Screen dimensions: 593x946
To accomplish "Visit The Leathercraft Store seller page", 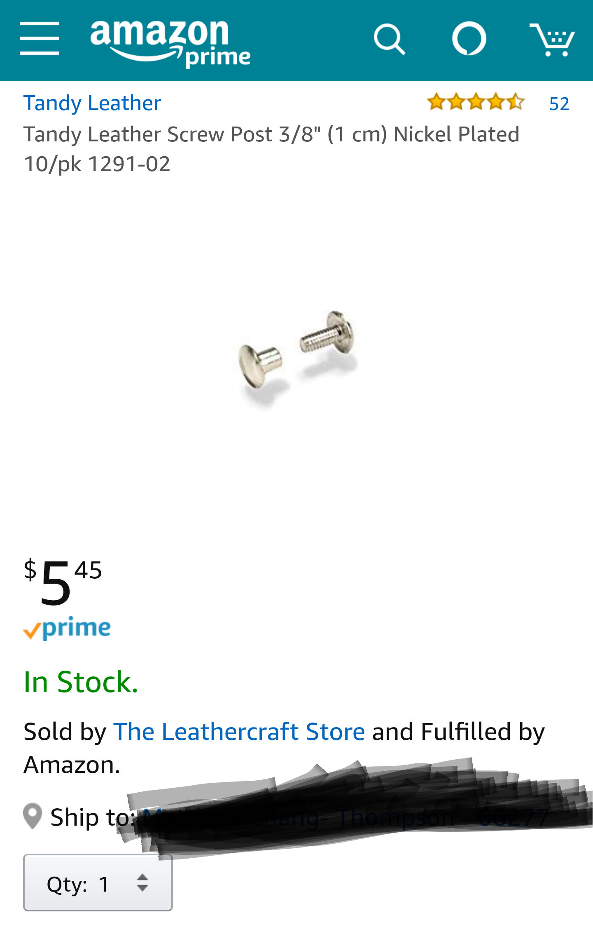I will (x=239, y=732).
